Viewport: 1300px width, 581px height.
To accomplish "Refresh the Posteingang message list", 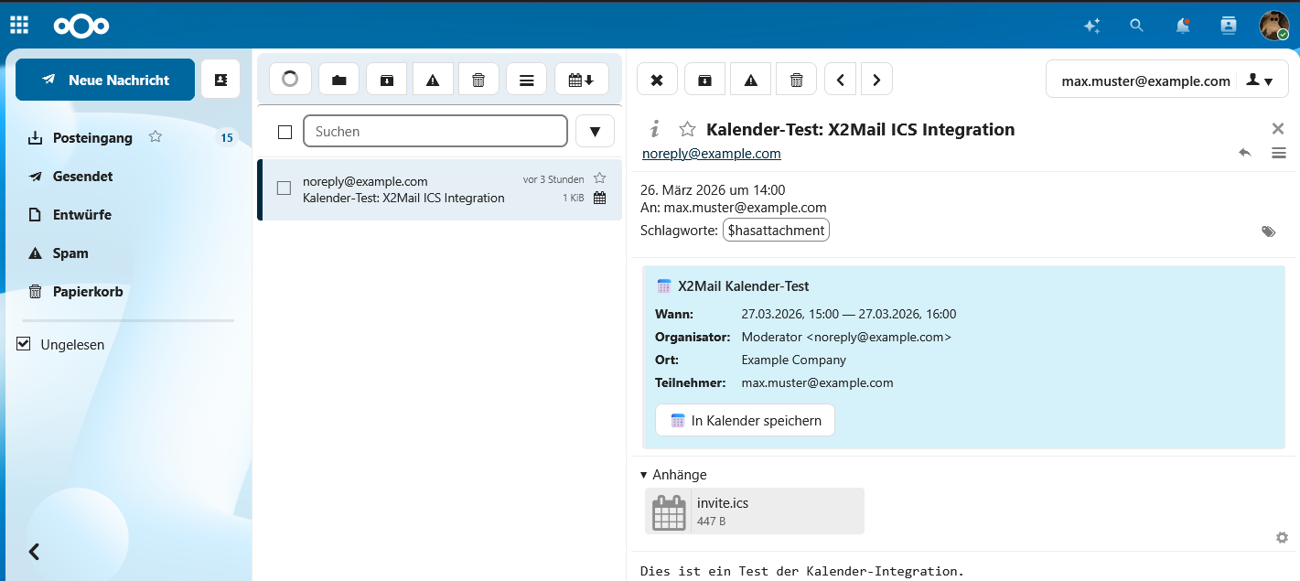I will click(289, 79).
